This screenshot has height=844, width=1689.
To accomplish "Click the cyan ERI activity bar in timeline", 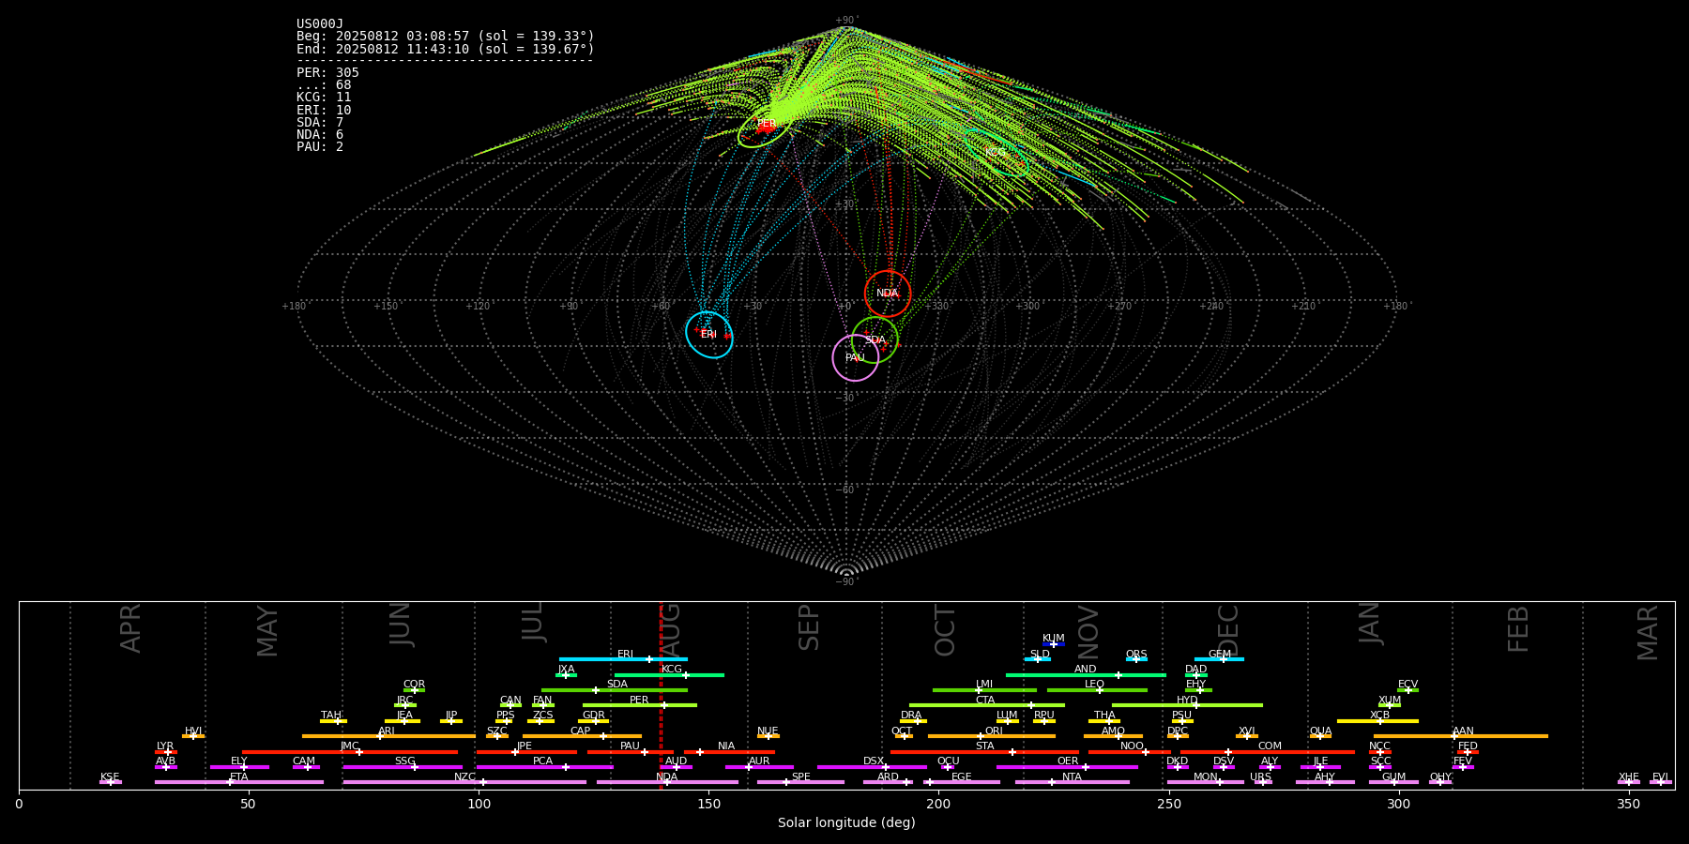I will [x=623, y=659].
